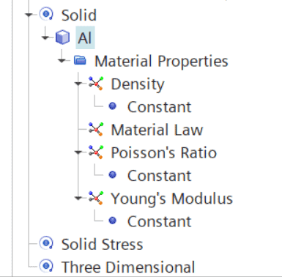Select Constant under Young's Modulus
Screen dimensions: 282x277
(159, 221)
